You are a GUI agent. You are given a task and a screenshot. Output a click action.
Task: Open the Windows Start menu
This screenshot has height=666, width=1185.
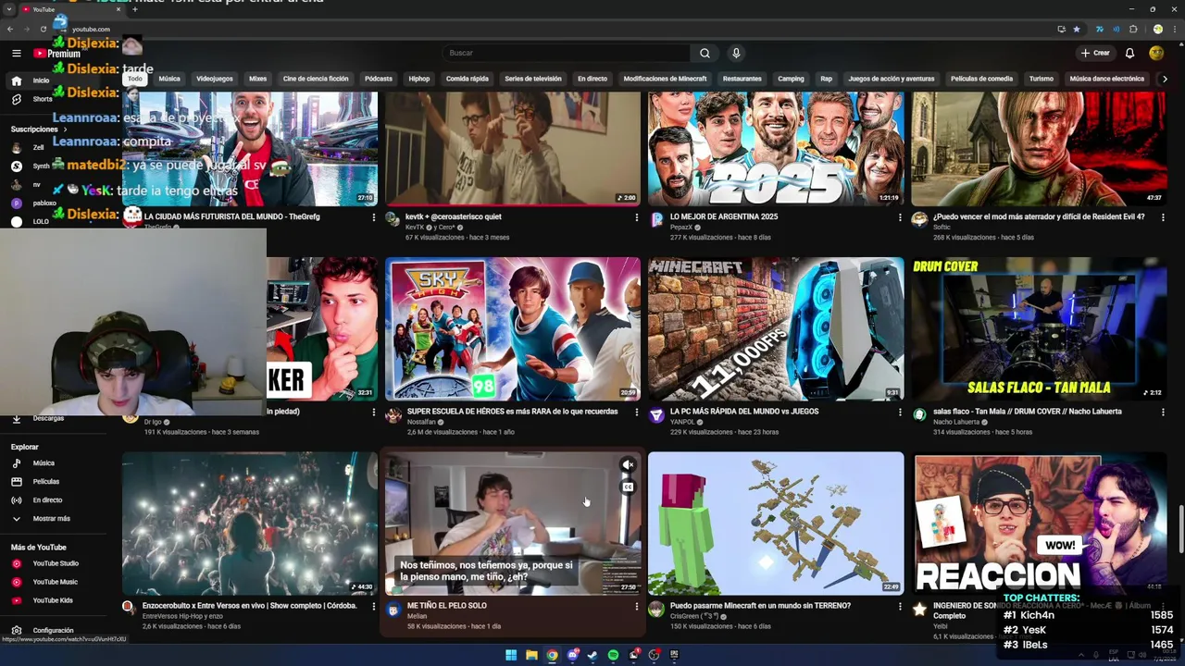pos(511,655)
